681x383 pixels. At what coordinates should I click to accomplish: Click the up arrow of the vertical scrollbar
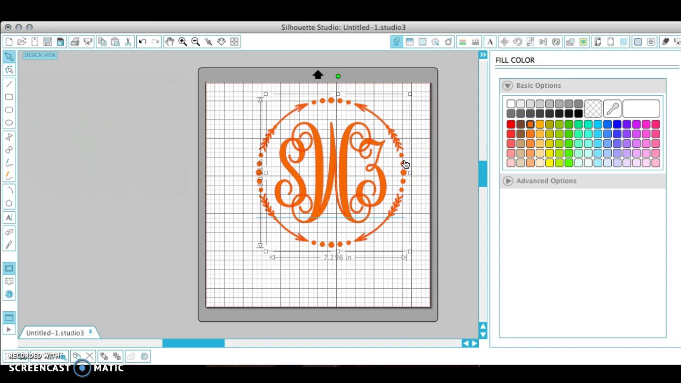click(483, 326)
